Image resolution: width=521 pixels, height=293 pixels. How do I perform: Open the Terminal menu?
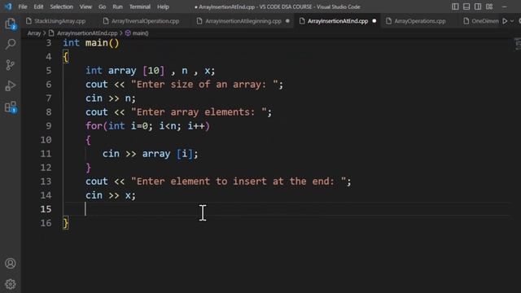click(x=139, y=7)
